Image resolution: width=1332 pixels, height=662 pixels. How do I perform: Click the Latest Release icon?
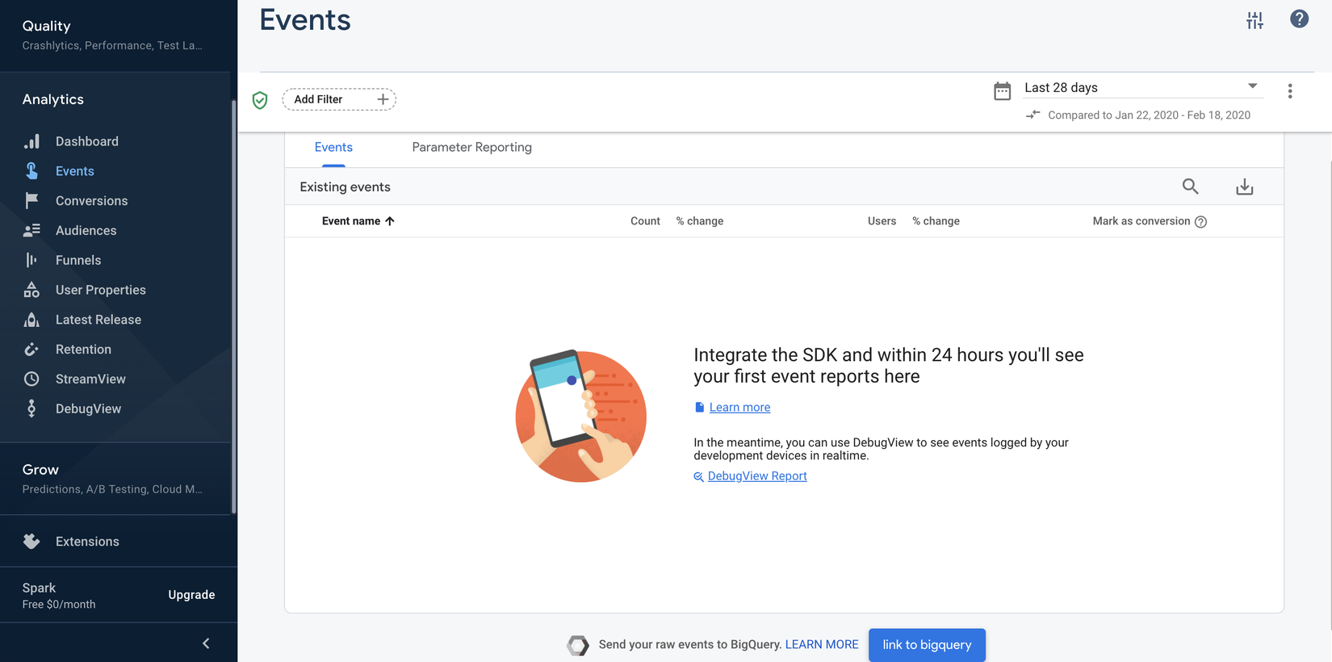click(31, 320)
